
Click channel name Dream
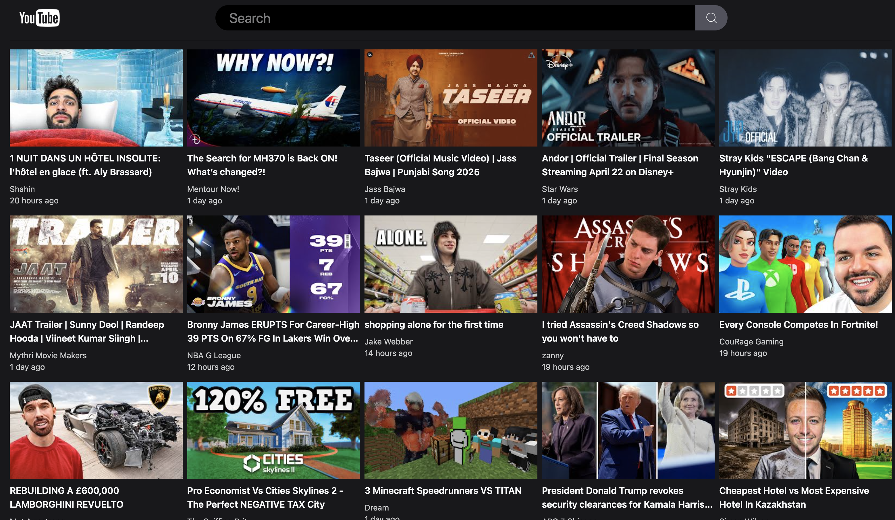pyautogui.click(x=377, y=508)
